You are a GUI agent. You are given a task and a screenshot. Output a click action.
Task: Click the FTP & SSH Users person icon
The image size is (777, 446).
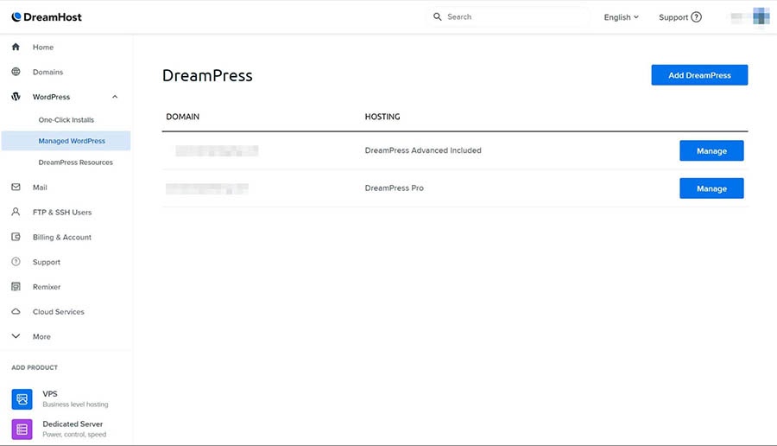point(16,213)
